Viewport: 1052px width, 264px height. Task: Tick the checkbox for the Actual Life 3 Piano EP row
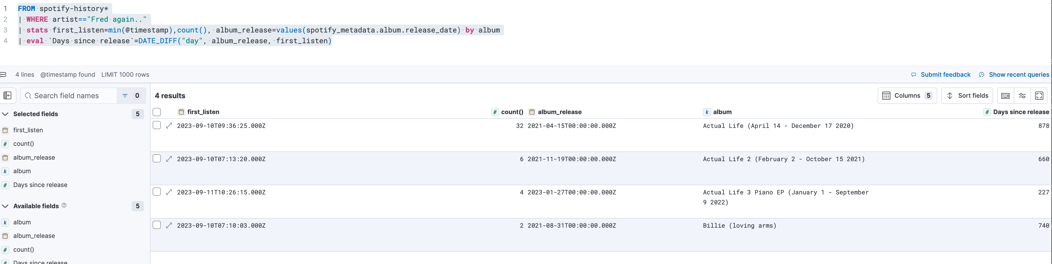click(x=157, y=192)
